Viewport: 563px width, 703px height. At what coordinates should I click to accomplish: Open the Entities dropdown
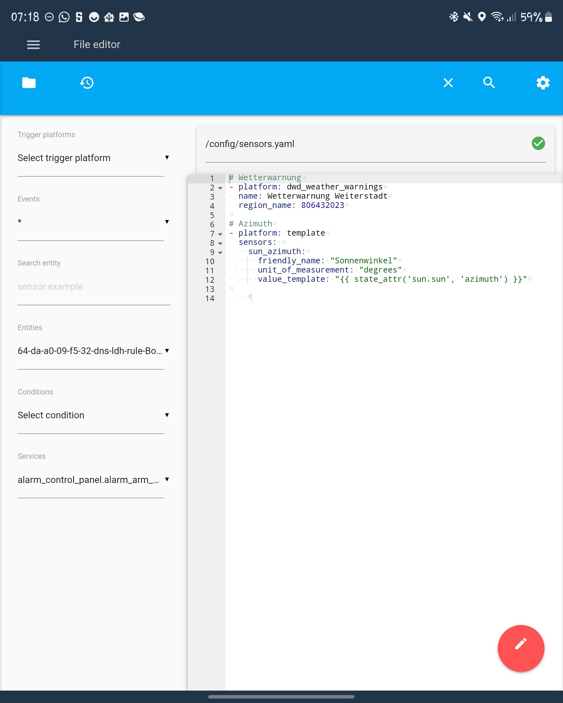click(x=91, y=351)
